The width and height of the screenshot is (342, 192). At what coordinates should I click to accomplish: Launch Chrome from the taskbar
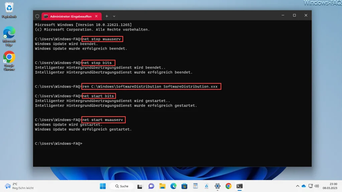tap(228, 186)
